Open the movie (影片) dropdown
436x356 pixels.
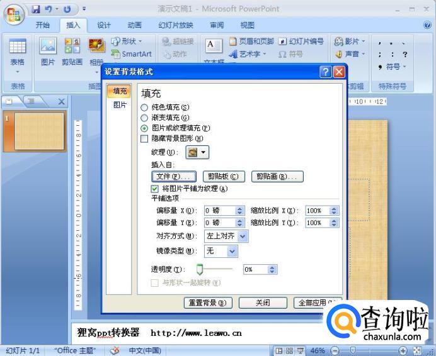click(x=350, y=42)
